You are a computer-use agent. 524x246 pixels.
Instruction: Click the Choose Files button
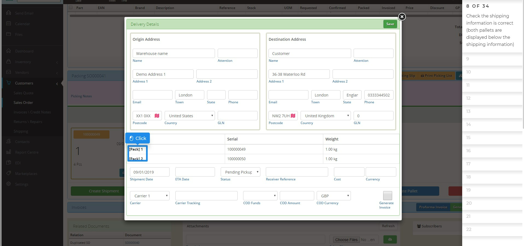click(x=346, y=240)
